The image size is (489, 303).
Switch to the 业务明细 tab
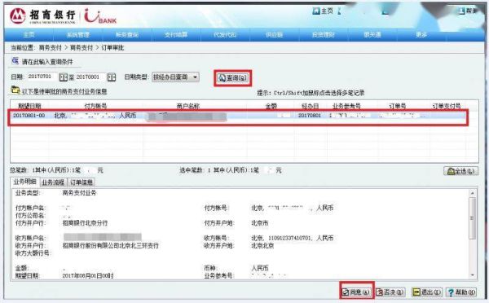click(x=25, y=182)
